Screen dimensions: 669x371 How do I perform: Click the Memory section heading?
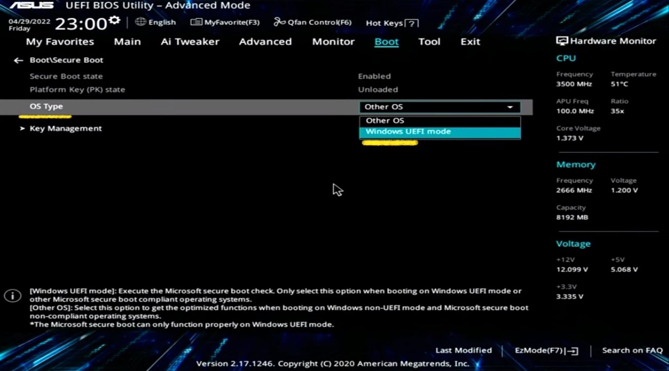(576, 165)
